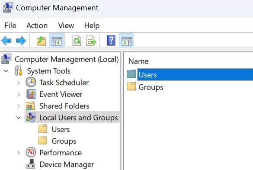Select Groups in the right pane list
The width and height of the screenshot is (253, 170).
(x=151, y=87)
